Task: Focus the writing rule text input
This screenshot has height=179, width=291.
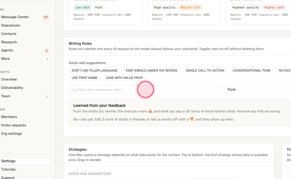Action: [145, 89]
